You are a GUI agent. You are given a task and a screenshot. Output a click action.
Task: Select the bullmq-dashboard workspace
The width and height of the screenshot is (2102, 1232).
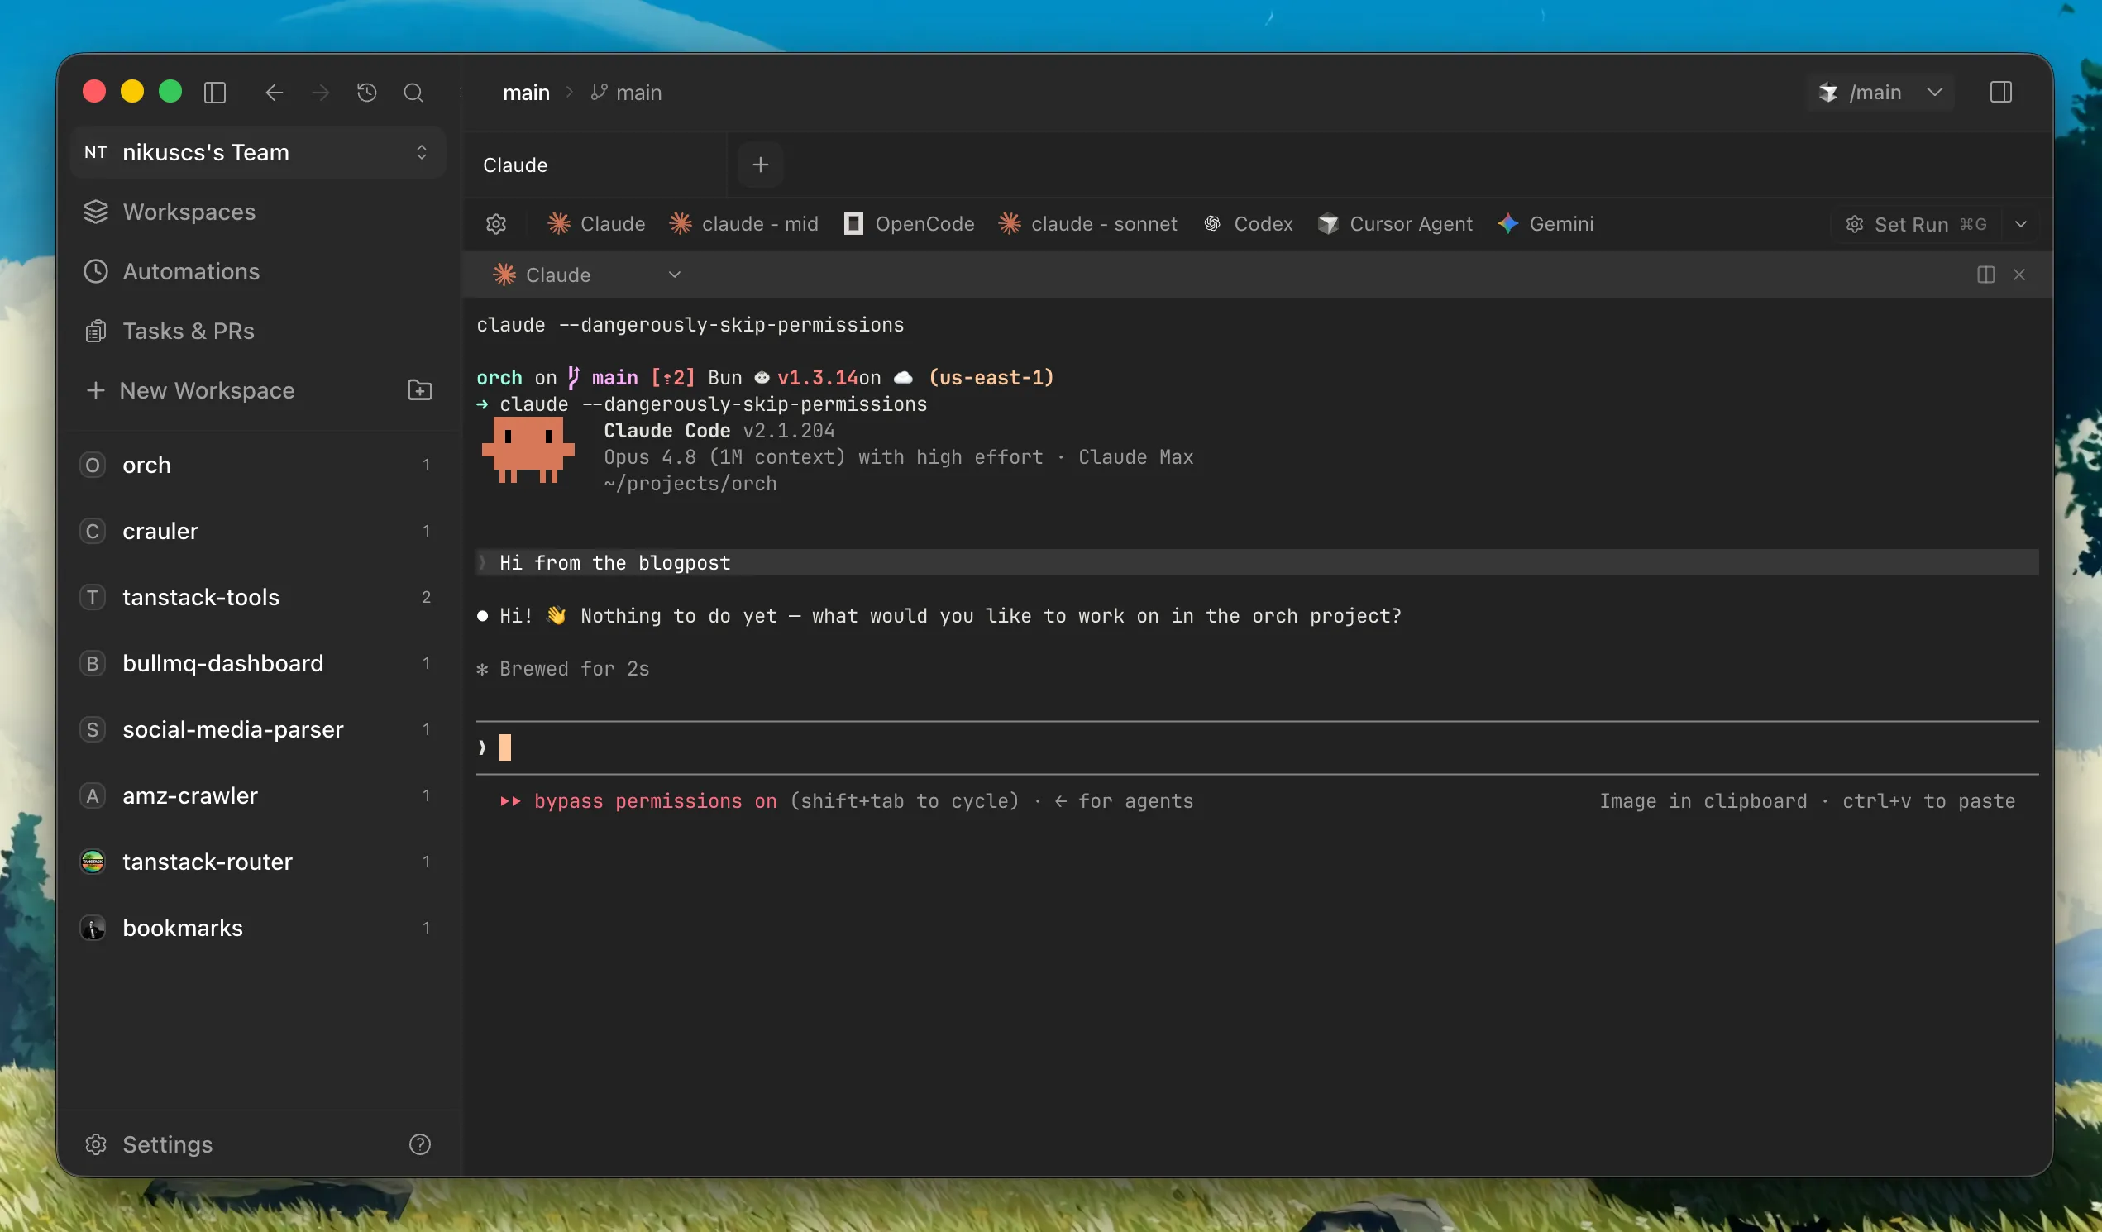point(258,663)
